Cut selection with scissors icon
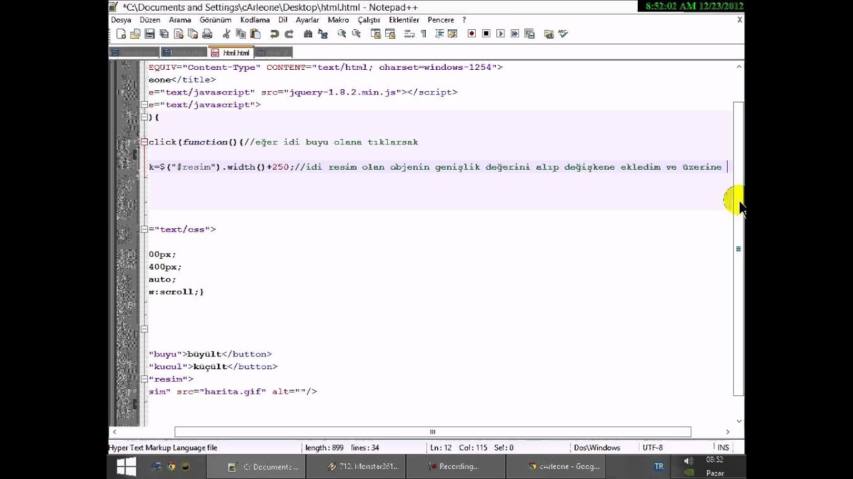Viewport: 853px width, 479px height. [226, 33]
